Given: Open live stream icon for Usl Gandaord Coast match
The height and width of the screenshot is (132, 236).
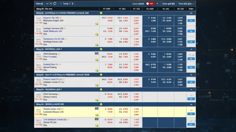Looking at the screenshot, I should [96, 119].
